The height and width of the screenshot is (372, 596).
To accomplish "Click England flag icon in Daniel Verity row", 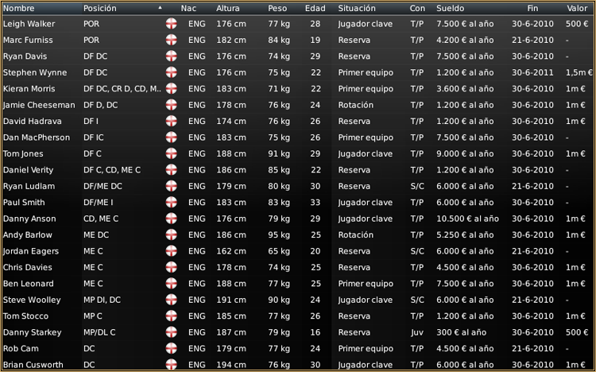I will click(x=172, y=169).
